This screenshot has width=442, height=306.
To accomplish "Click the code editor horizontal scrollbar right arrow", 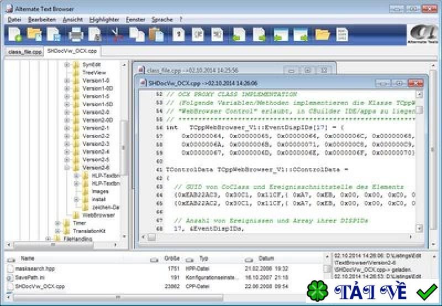I will click(411, 238).
